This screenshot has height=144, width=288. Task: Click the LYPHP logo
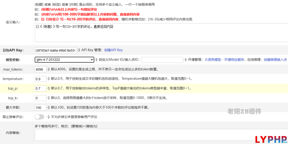point(270,139)
